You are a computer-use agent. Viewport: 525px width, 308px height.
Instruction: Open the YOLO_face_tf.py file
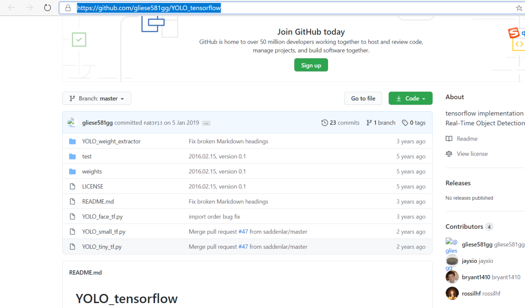click(x=102, y=217)
